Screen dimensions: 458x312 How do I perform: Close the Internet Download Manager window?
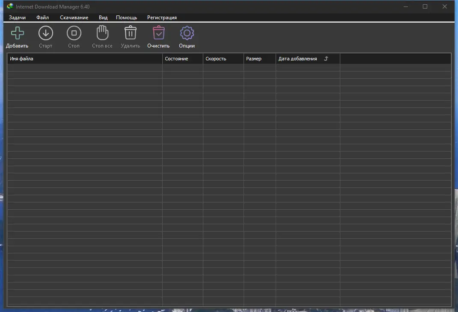coord(445,6)
